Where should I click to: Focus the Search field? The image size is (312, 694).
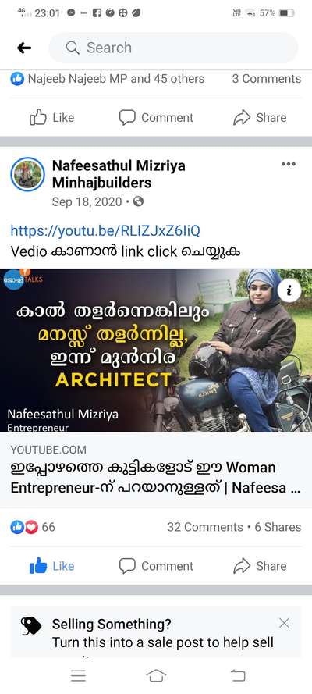(x=173, y=48)
